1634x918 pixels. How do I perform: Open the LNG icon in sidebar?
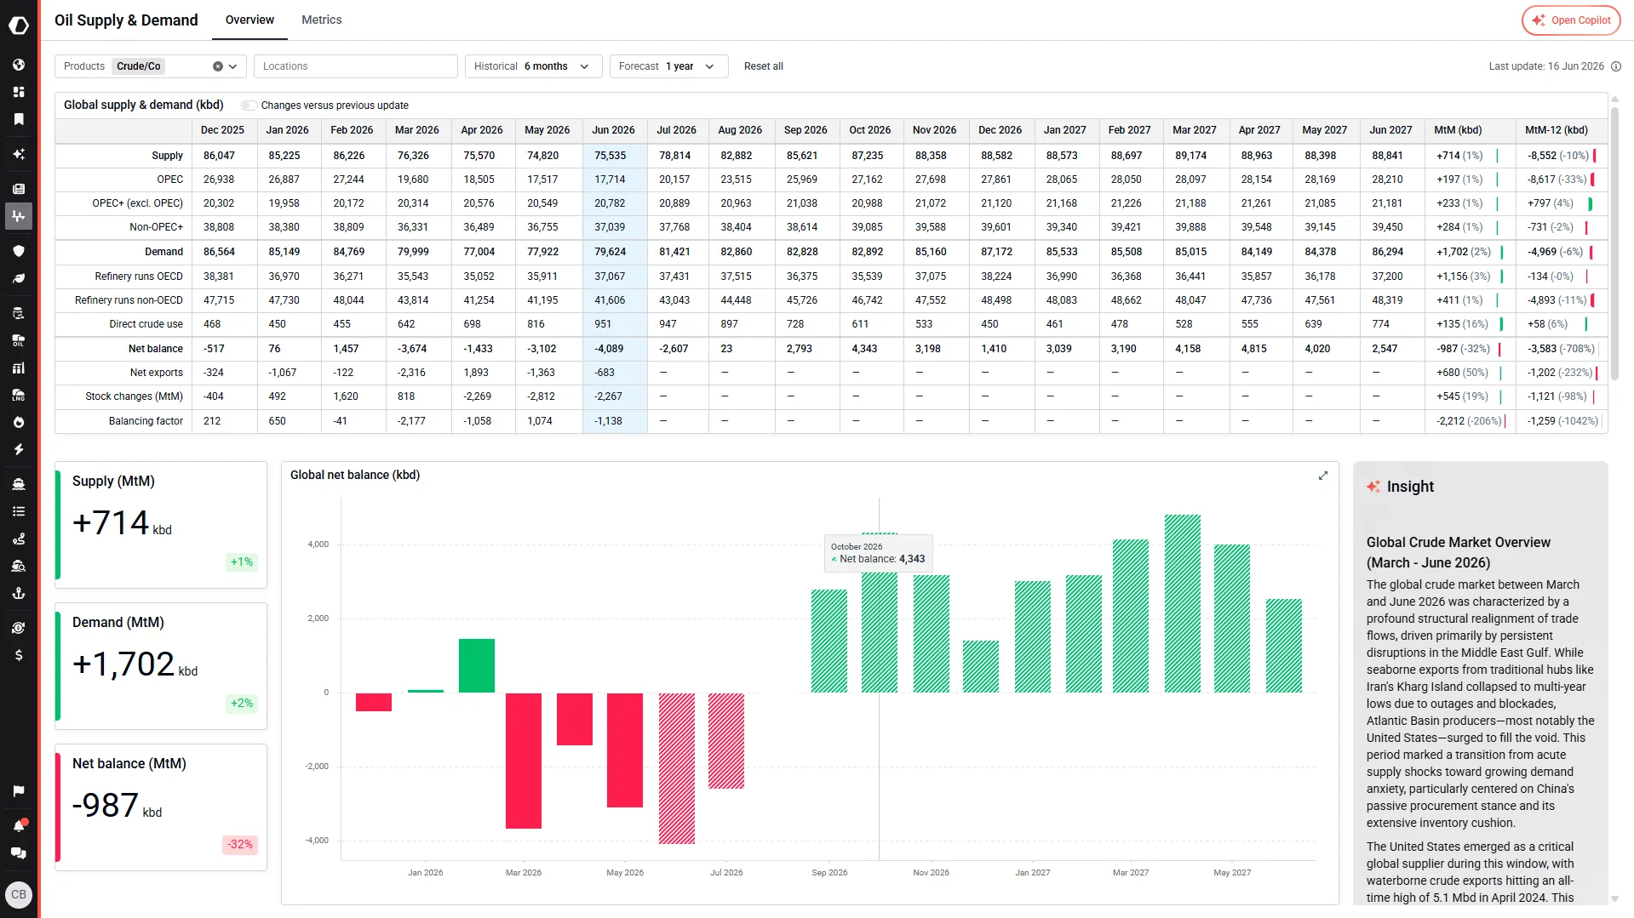tap(19, 395)
